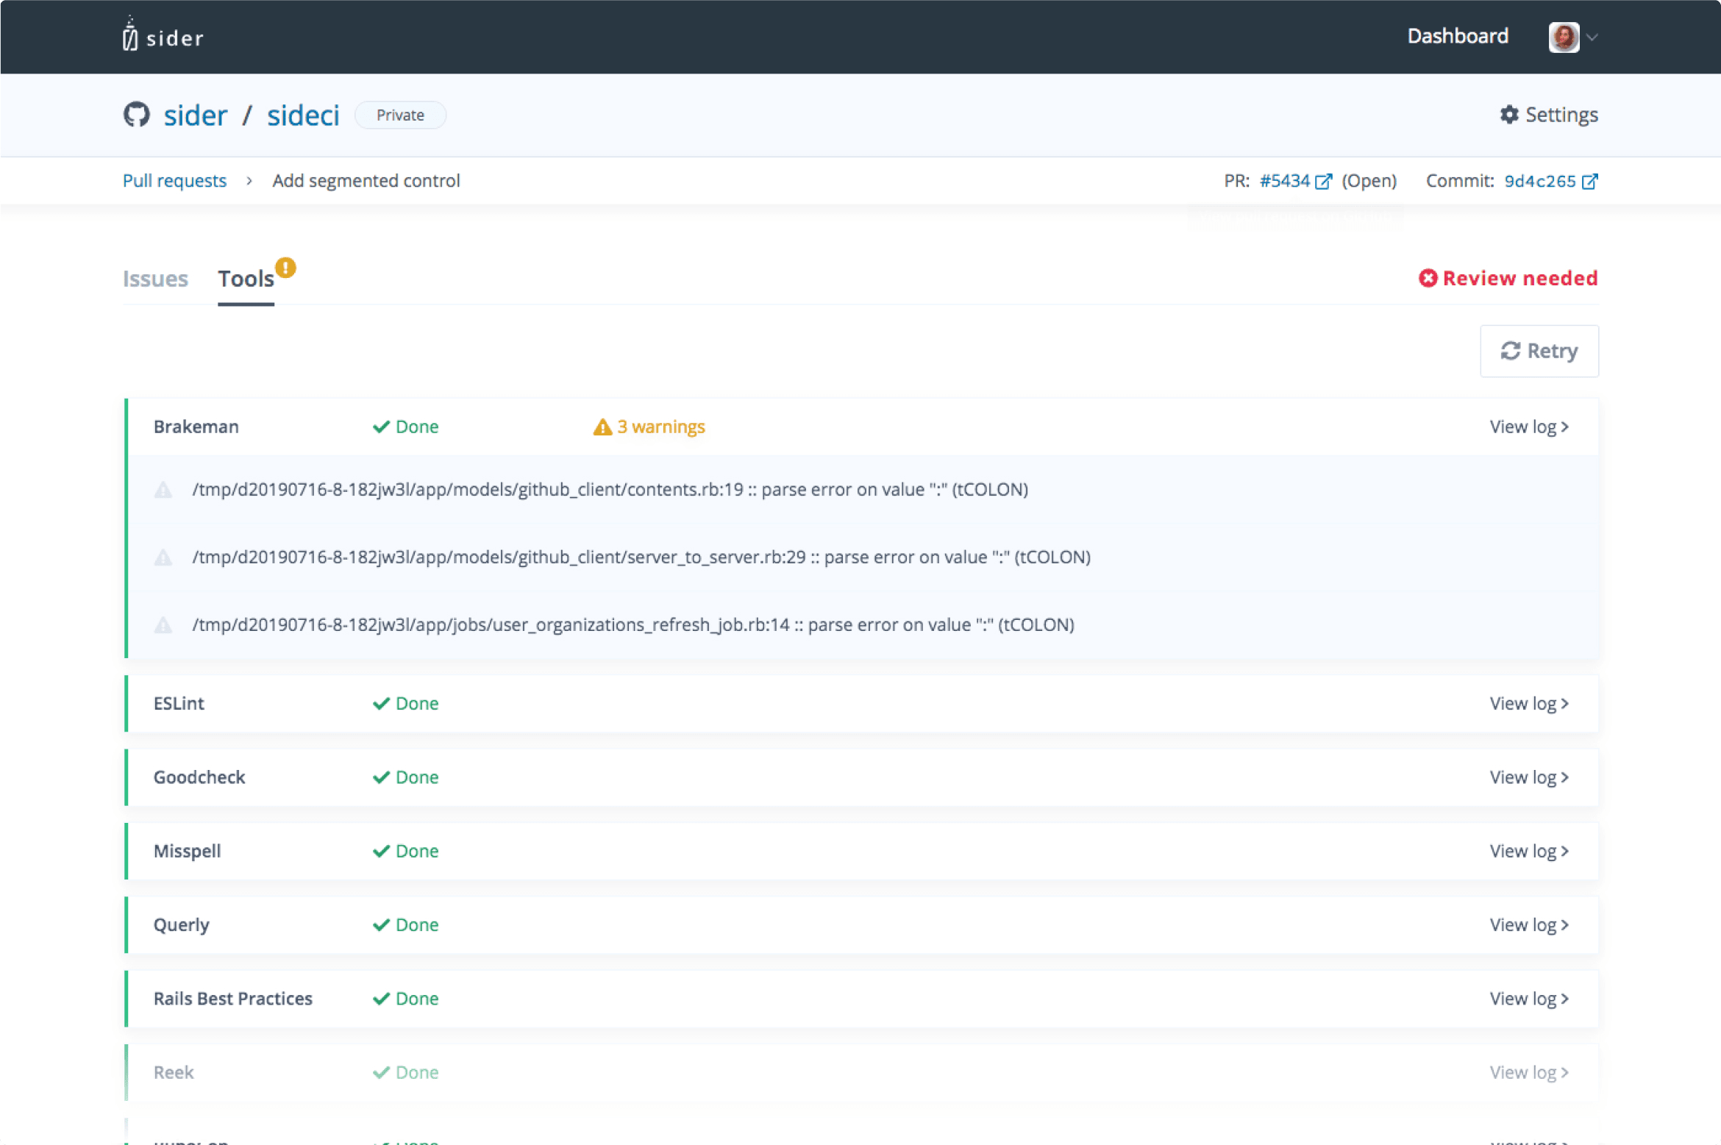Collapse the Brakeman tool row

[862, 427]
